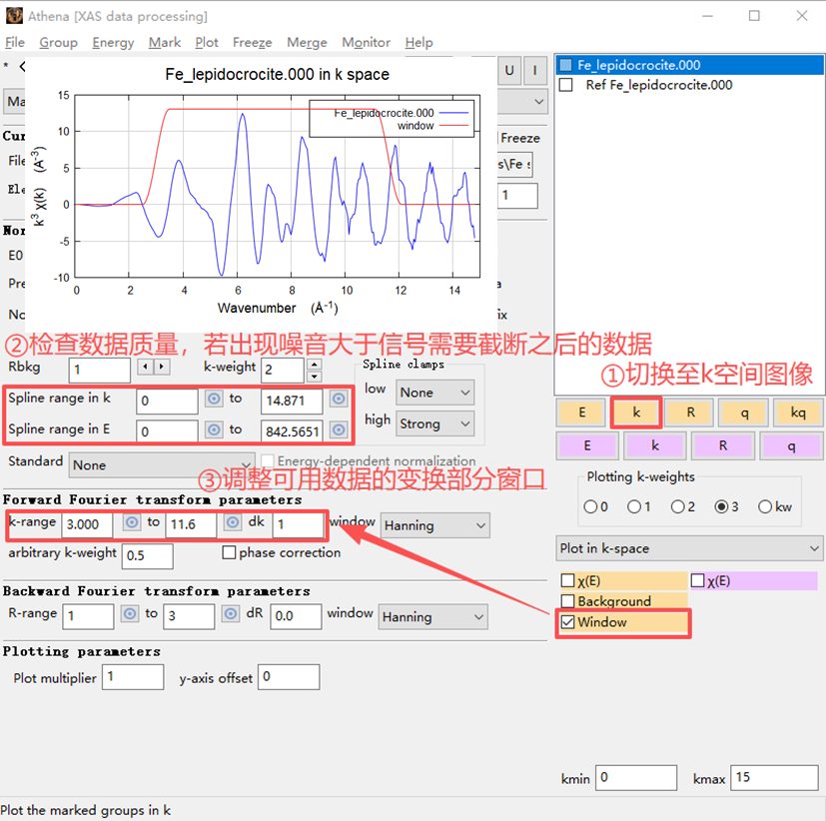Screen dimensions: 826x821
Task: Click pluck icon beside k-range maximum 11.6
Action: click(x=233, y=522)
